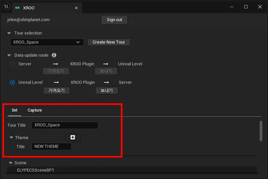This screenshot has height=179, width=268.
Task: Switch to the Capture tab
Action: pyautogui.click(x=35, y=110)
